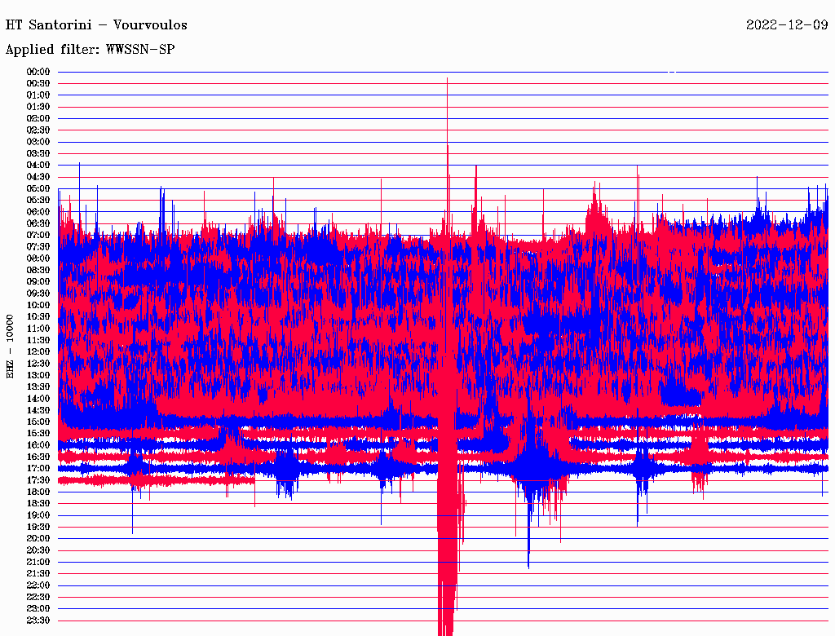The height and width of the screenshot is (636, 835).
Task: Click the 10:00 time label
Action: pyautogui.click(x=38, y=305)
